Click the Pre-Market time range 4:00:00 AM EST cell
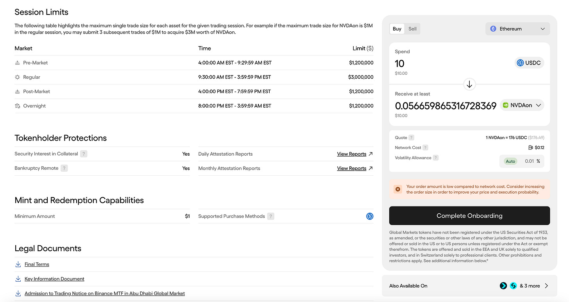 click(235, 63)
